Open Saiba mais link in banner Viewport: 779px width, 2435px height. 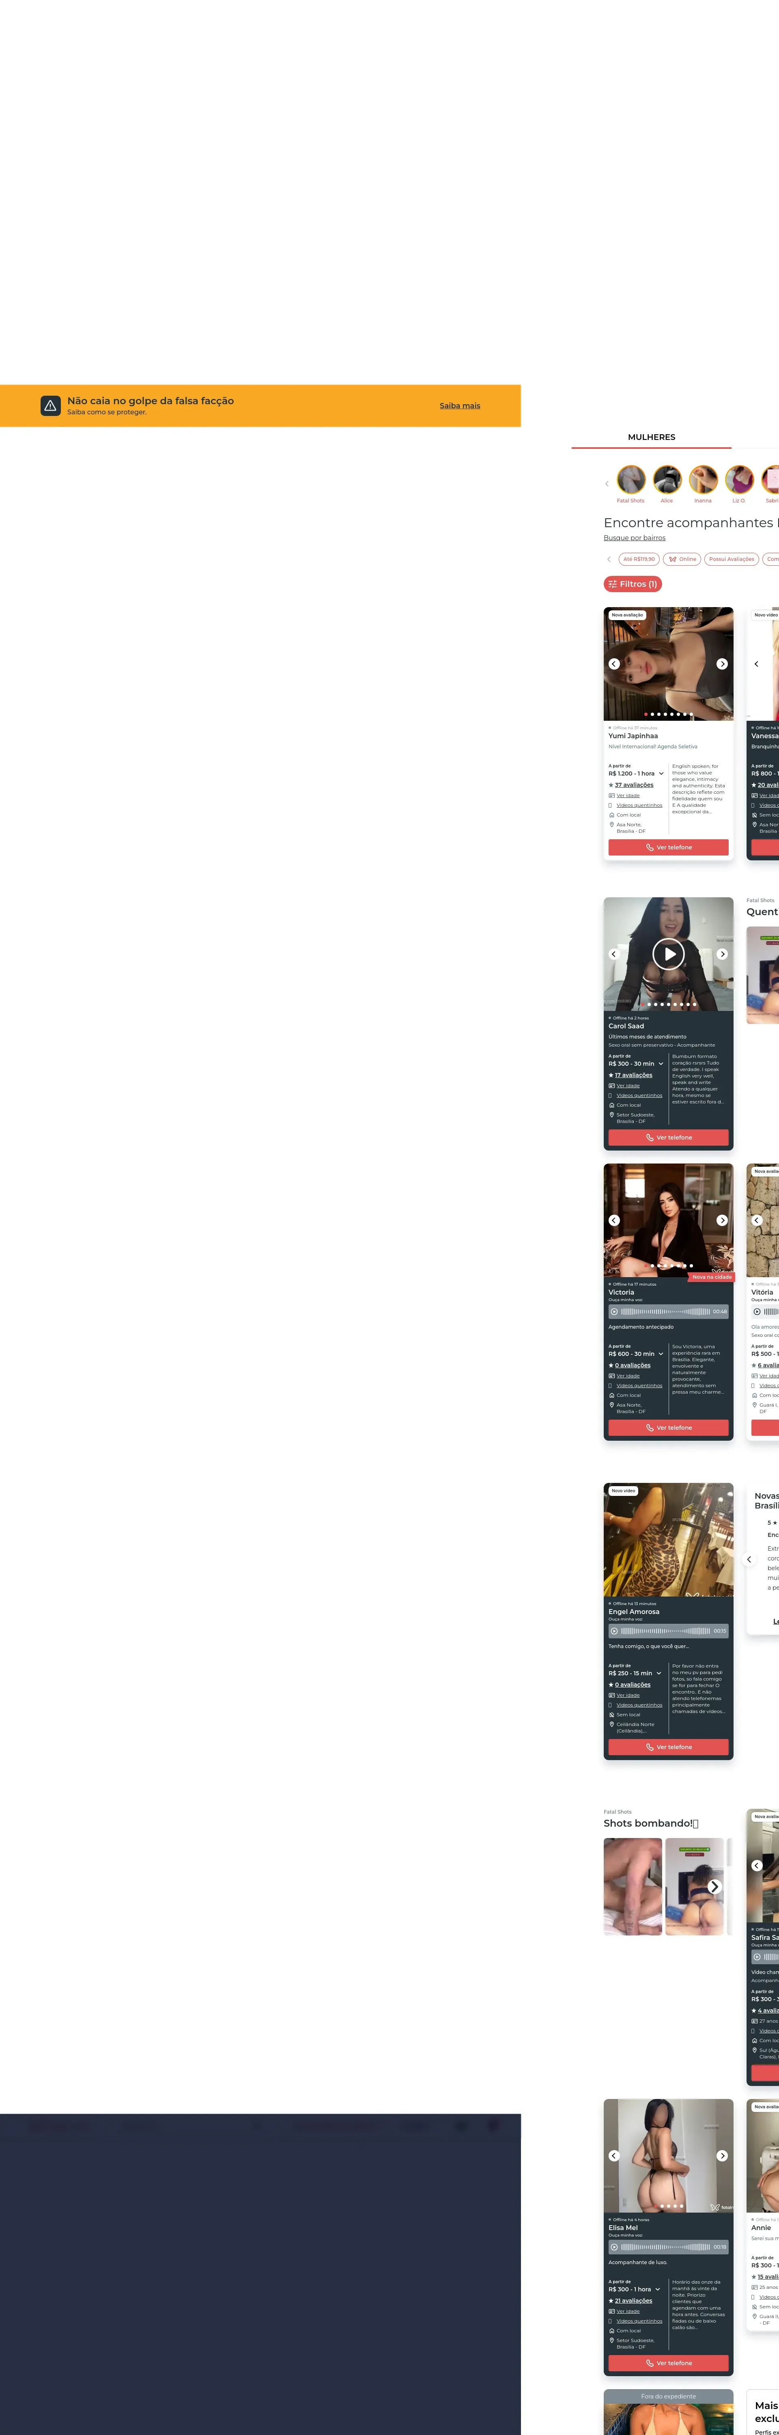click(x=459, y=405)
